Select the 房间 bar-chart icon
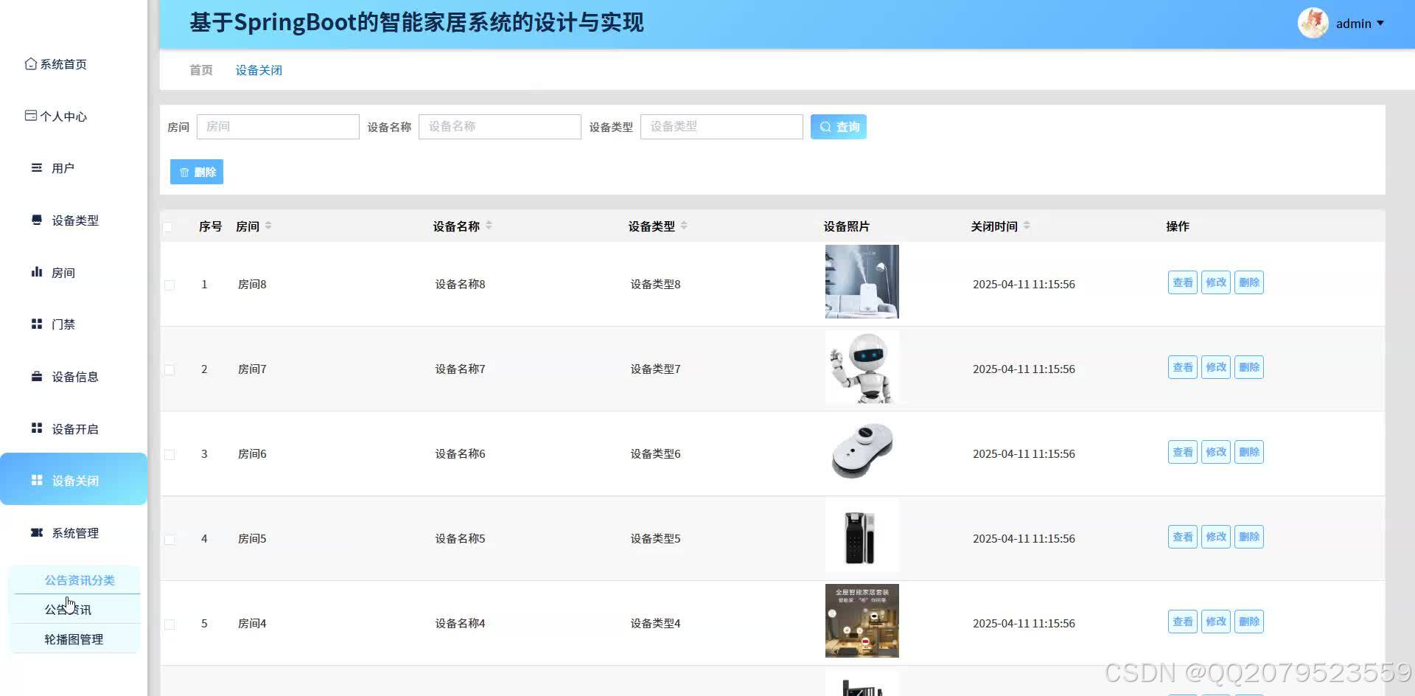 36,271
